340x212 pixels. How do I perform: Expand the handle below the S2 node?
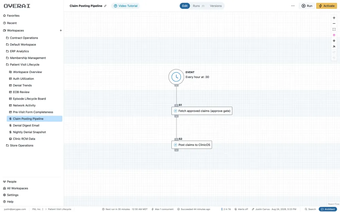(x=176, y=150)
